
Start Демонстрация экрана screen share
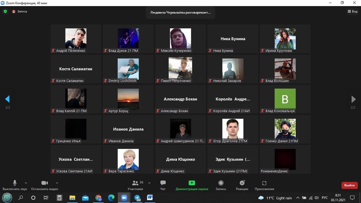point(192,185)
